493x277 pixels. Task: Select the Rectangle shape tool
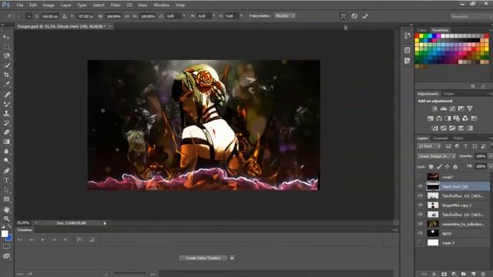click(6, 199)
